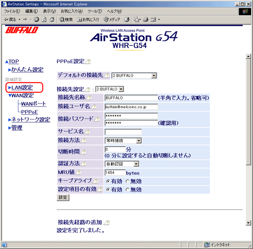Open the お気に入り(A) menu
The height and width of the screenshot is (249, 253).
click(x=72, y=11)
